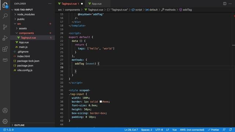Click the src breadcrumb
Viewport: 235px width, 132px height.
pyautogui.click(x=60, y=10)
